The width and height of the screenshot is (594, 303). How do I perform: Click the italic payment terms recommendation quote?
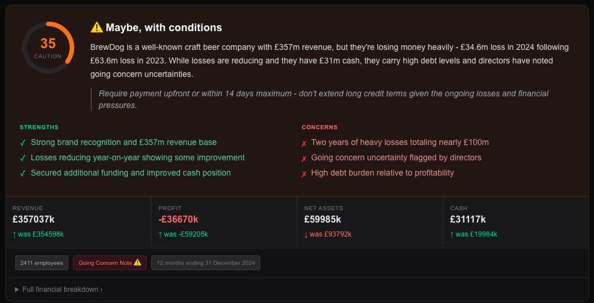click(323, 99)
